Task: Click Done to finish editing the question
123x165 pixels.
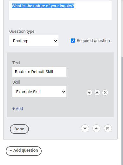Action: (x=19, y=129)
